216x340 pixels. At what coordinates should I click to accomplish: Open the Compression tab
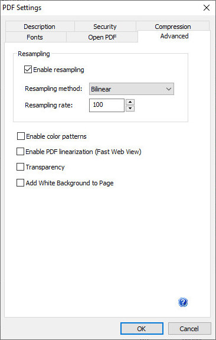pyautogui.click(x=173, y=27)
